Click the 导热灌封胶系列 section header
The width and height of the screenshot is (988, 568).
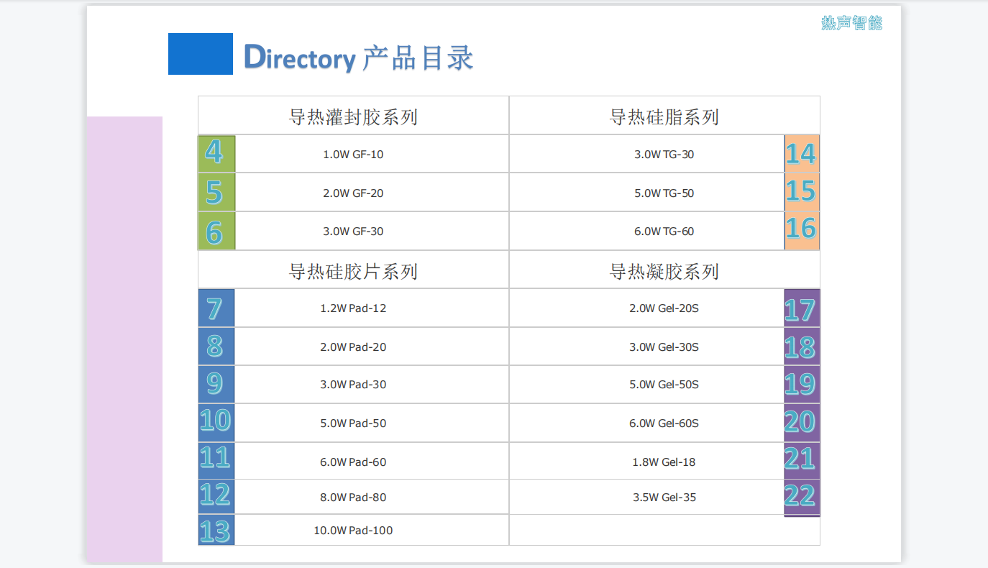(353, 116)
